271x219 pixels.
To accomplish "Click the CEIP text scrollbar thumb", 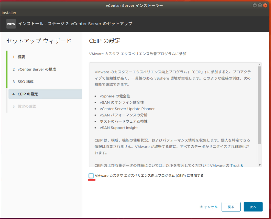I will click(x=259, y=105).
